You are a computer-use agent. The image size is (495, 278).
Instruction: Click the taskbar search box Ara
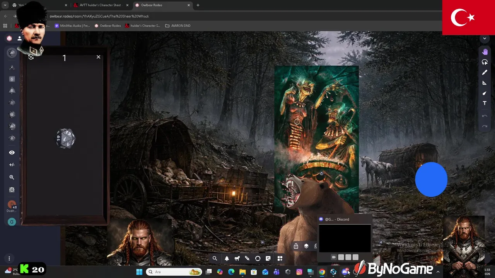click(x=174, y=272)
